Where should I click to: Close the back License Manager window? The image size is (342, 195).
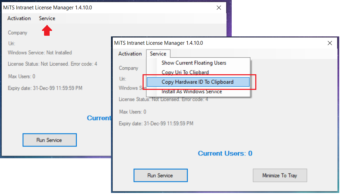tap(219, 8)
